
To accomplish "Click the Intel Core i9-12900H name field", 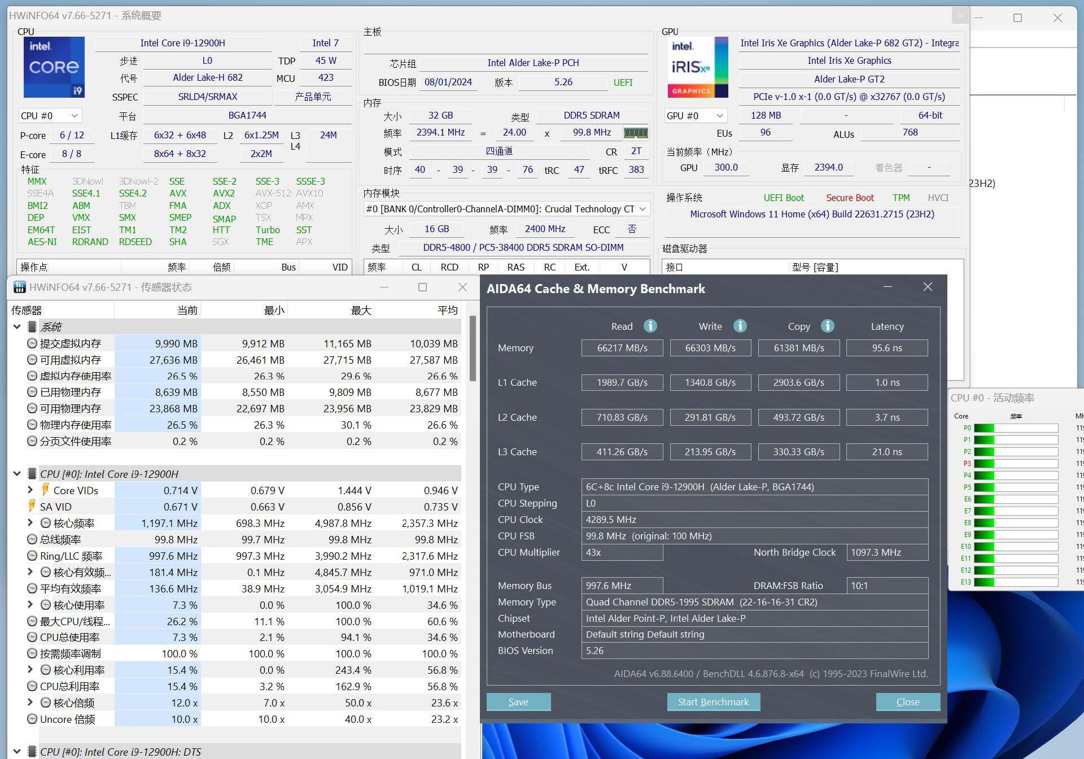I will pos(183,43).
